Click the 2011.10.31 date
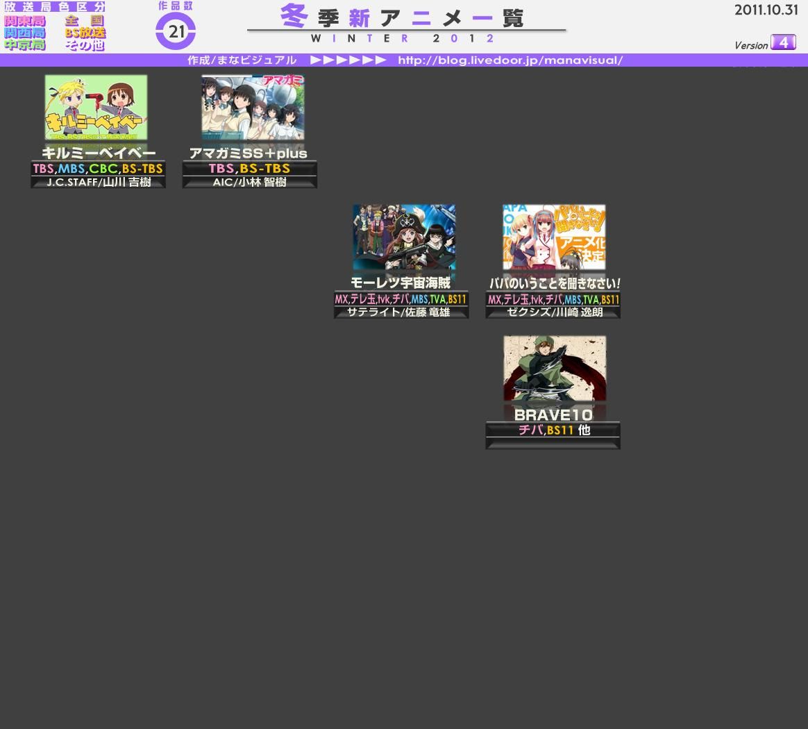808x729 pixels. (766, 10)
